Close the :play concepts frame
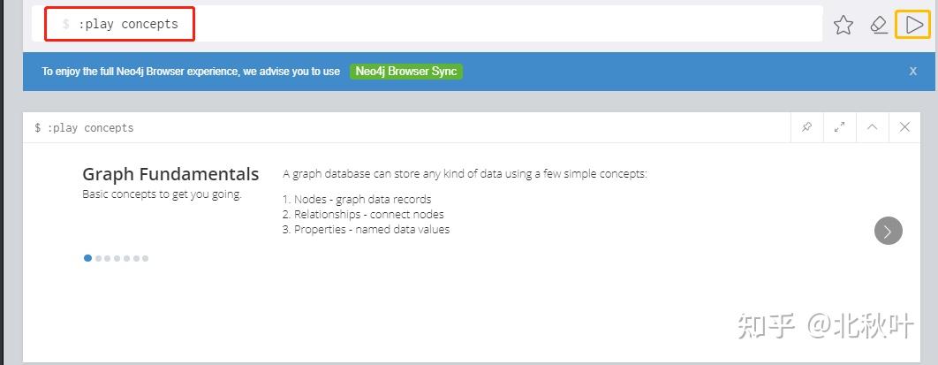Screen dimensions: 938x365 point(904,127)
